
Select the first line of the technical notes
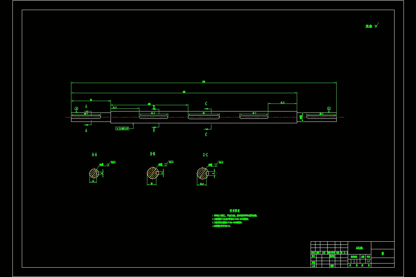[235, 216]
